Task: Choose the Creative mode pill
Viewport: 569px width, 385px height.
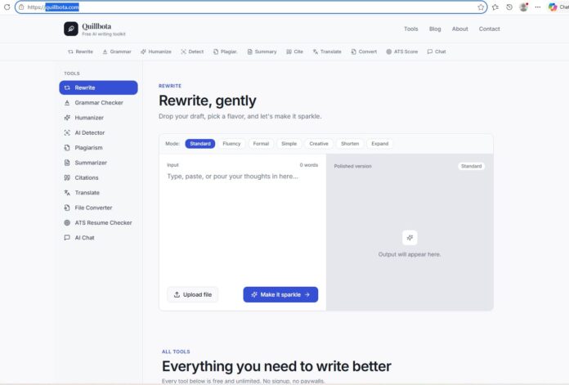Action: pos(319,144)
